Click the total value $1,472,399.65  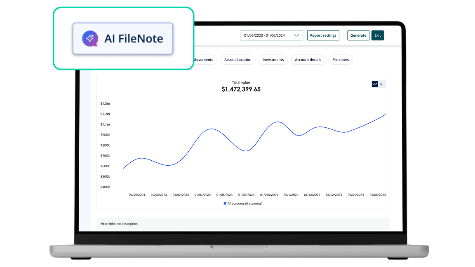pyautogui.click(x=241, y=89)
